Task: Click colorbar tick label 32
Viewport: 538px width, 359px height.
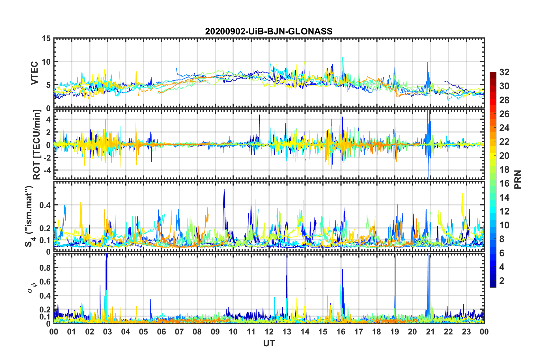Action: [x=504, y=72]
